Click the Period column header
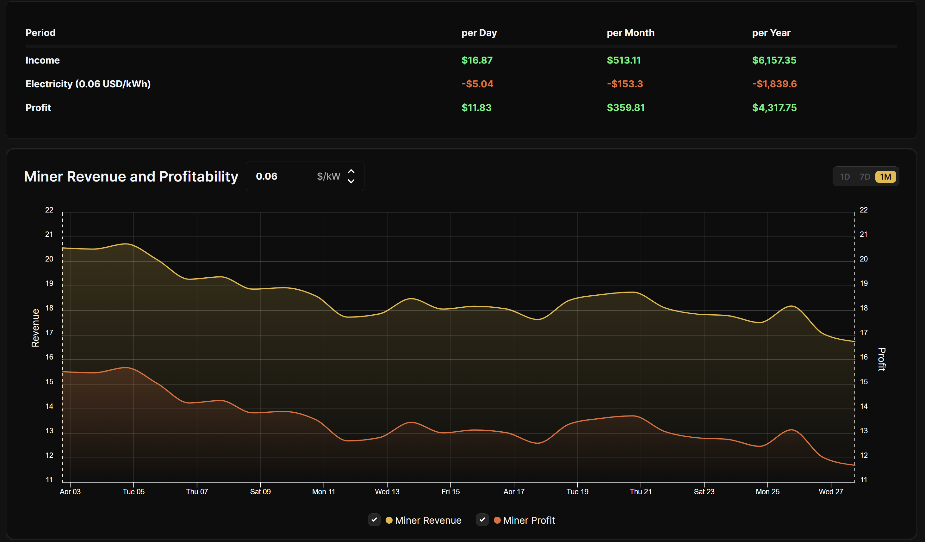This screenshot has width=925, height=542. tap(40, 33)
